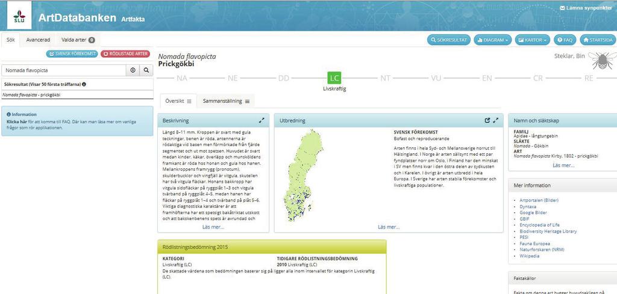Open the Valda arter tab
Screen dimensions: 617x294
point(78,40)
